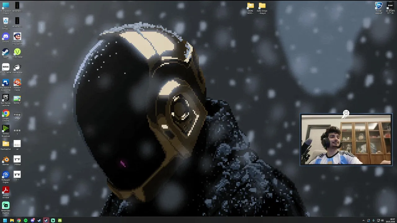Viewport: 397px width, 223px height.
Task: Select the Recycle Bin (Geri Dönüşüm) icon
Action: click(x=6, y=23)
